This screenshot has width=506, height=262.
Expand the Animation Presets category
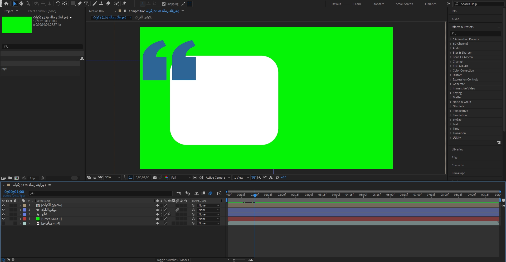tap(451, 39)
